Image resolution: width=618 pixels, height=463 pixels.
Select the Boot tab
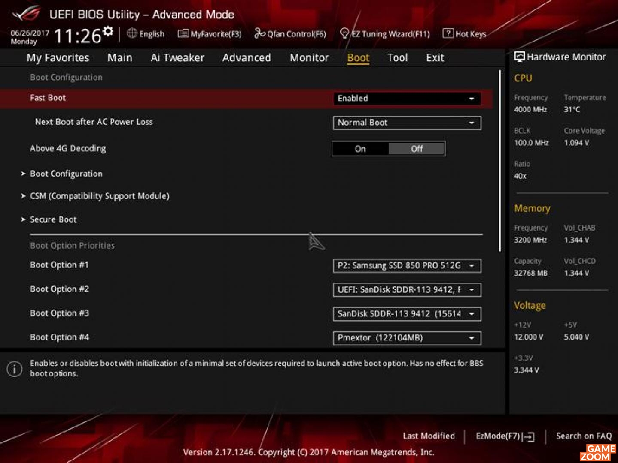click(358, 58)
